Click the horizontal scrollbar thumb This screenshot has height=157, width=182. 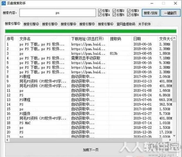(x=86, y=140)
